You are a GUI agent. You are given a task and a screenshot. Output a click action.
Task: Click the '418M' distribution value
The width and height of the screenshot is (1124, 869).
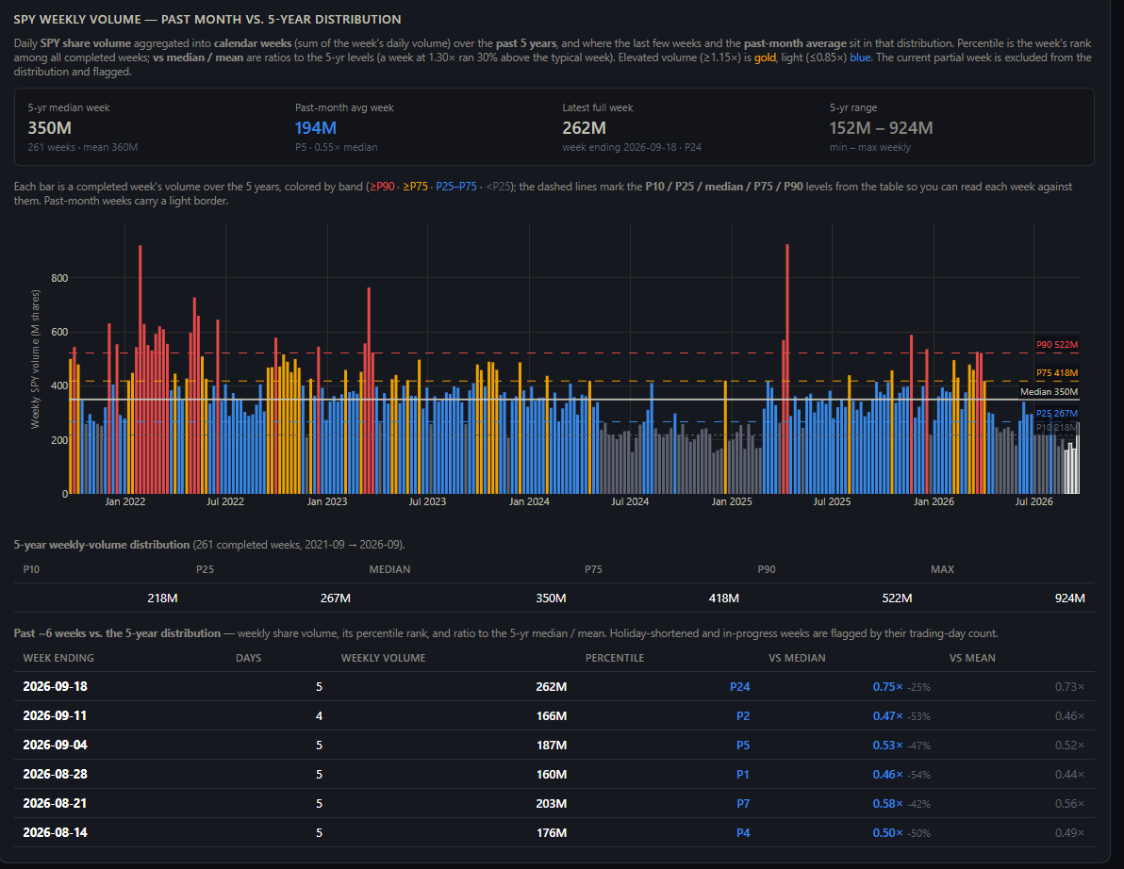tap(724, 598)
